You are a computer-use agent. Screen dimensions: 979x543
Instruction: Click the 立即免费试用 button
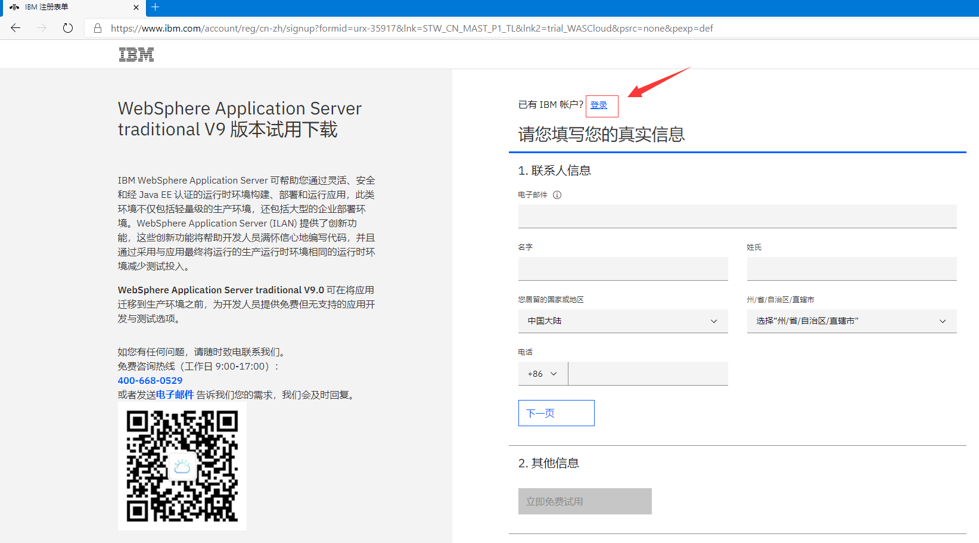[x=585, y=501]
